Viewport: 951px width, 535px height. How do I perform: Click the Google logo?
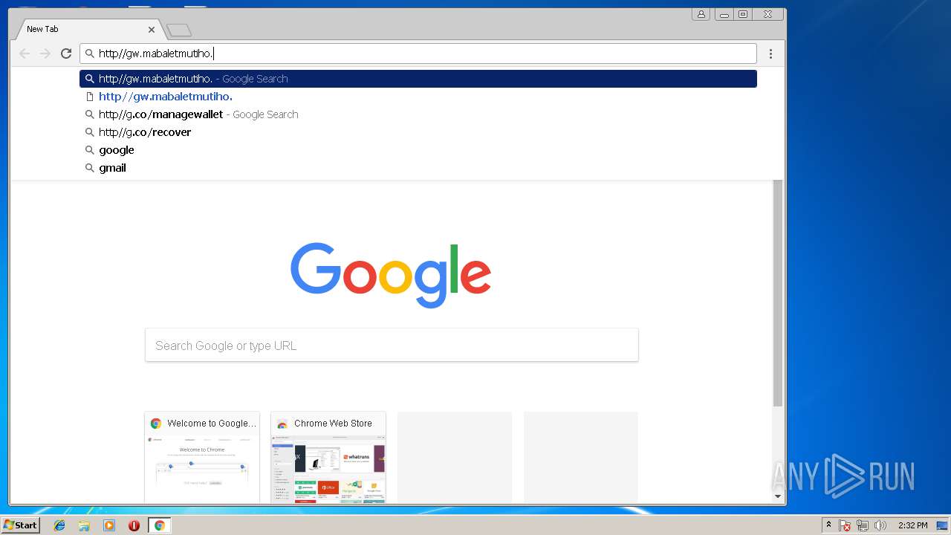391,275
